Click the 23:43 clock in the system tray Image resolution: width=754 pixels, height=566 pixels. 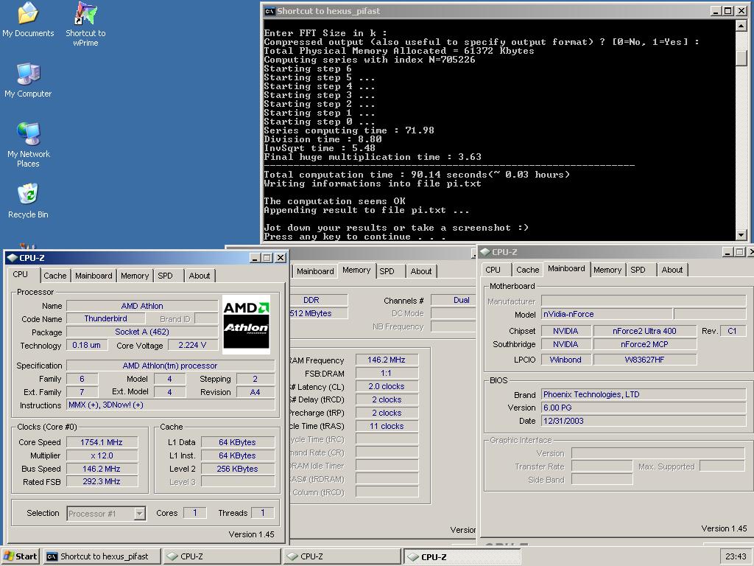(736, 556)
